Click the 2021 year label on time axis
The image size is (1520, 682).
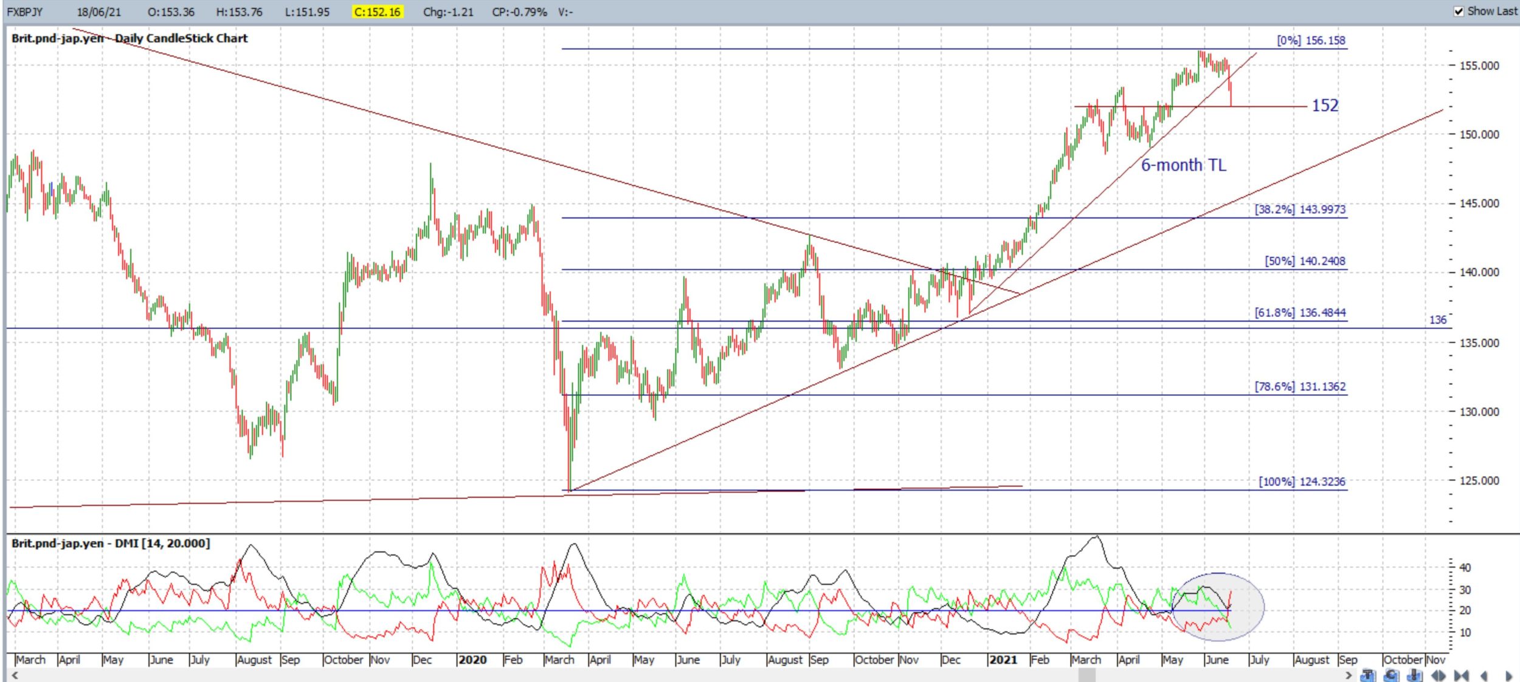tap(1003, 660)
